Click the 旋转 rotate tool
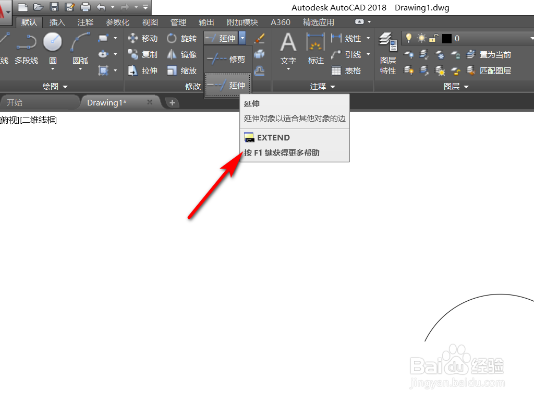The width and height of the screenshot is (534, 401). click(x=182, y=38)
